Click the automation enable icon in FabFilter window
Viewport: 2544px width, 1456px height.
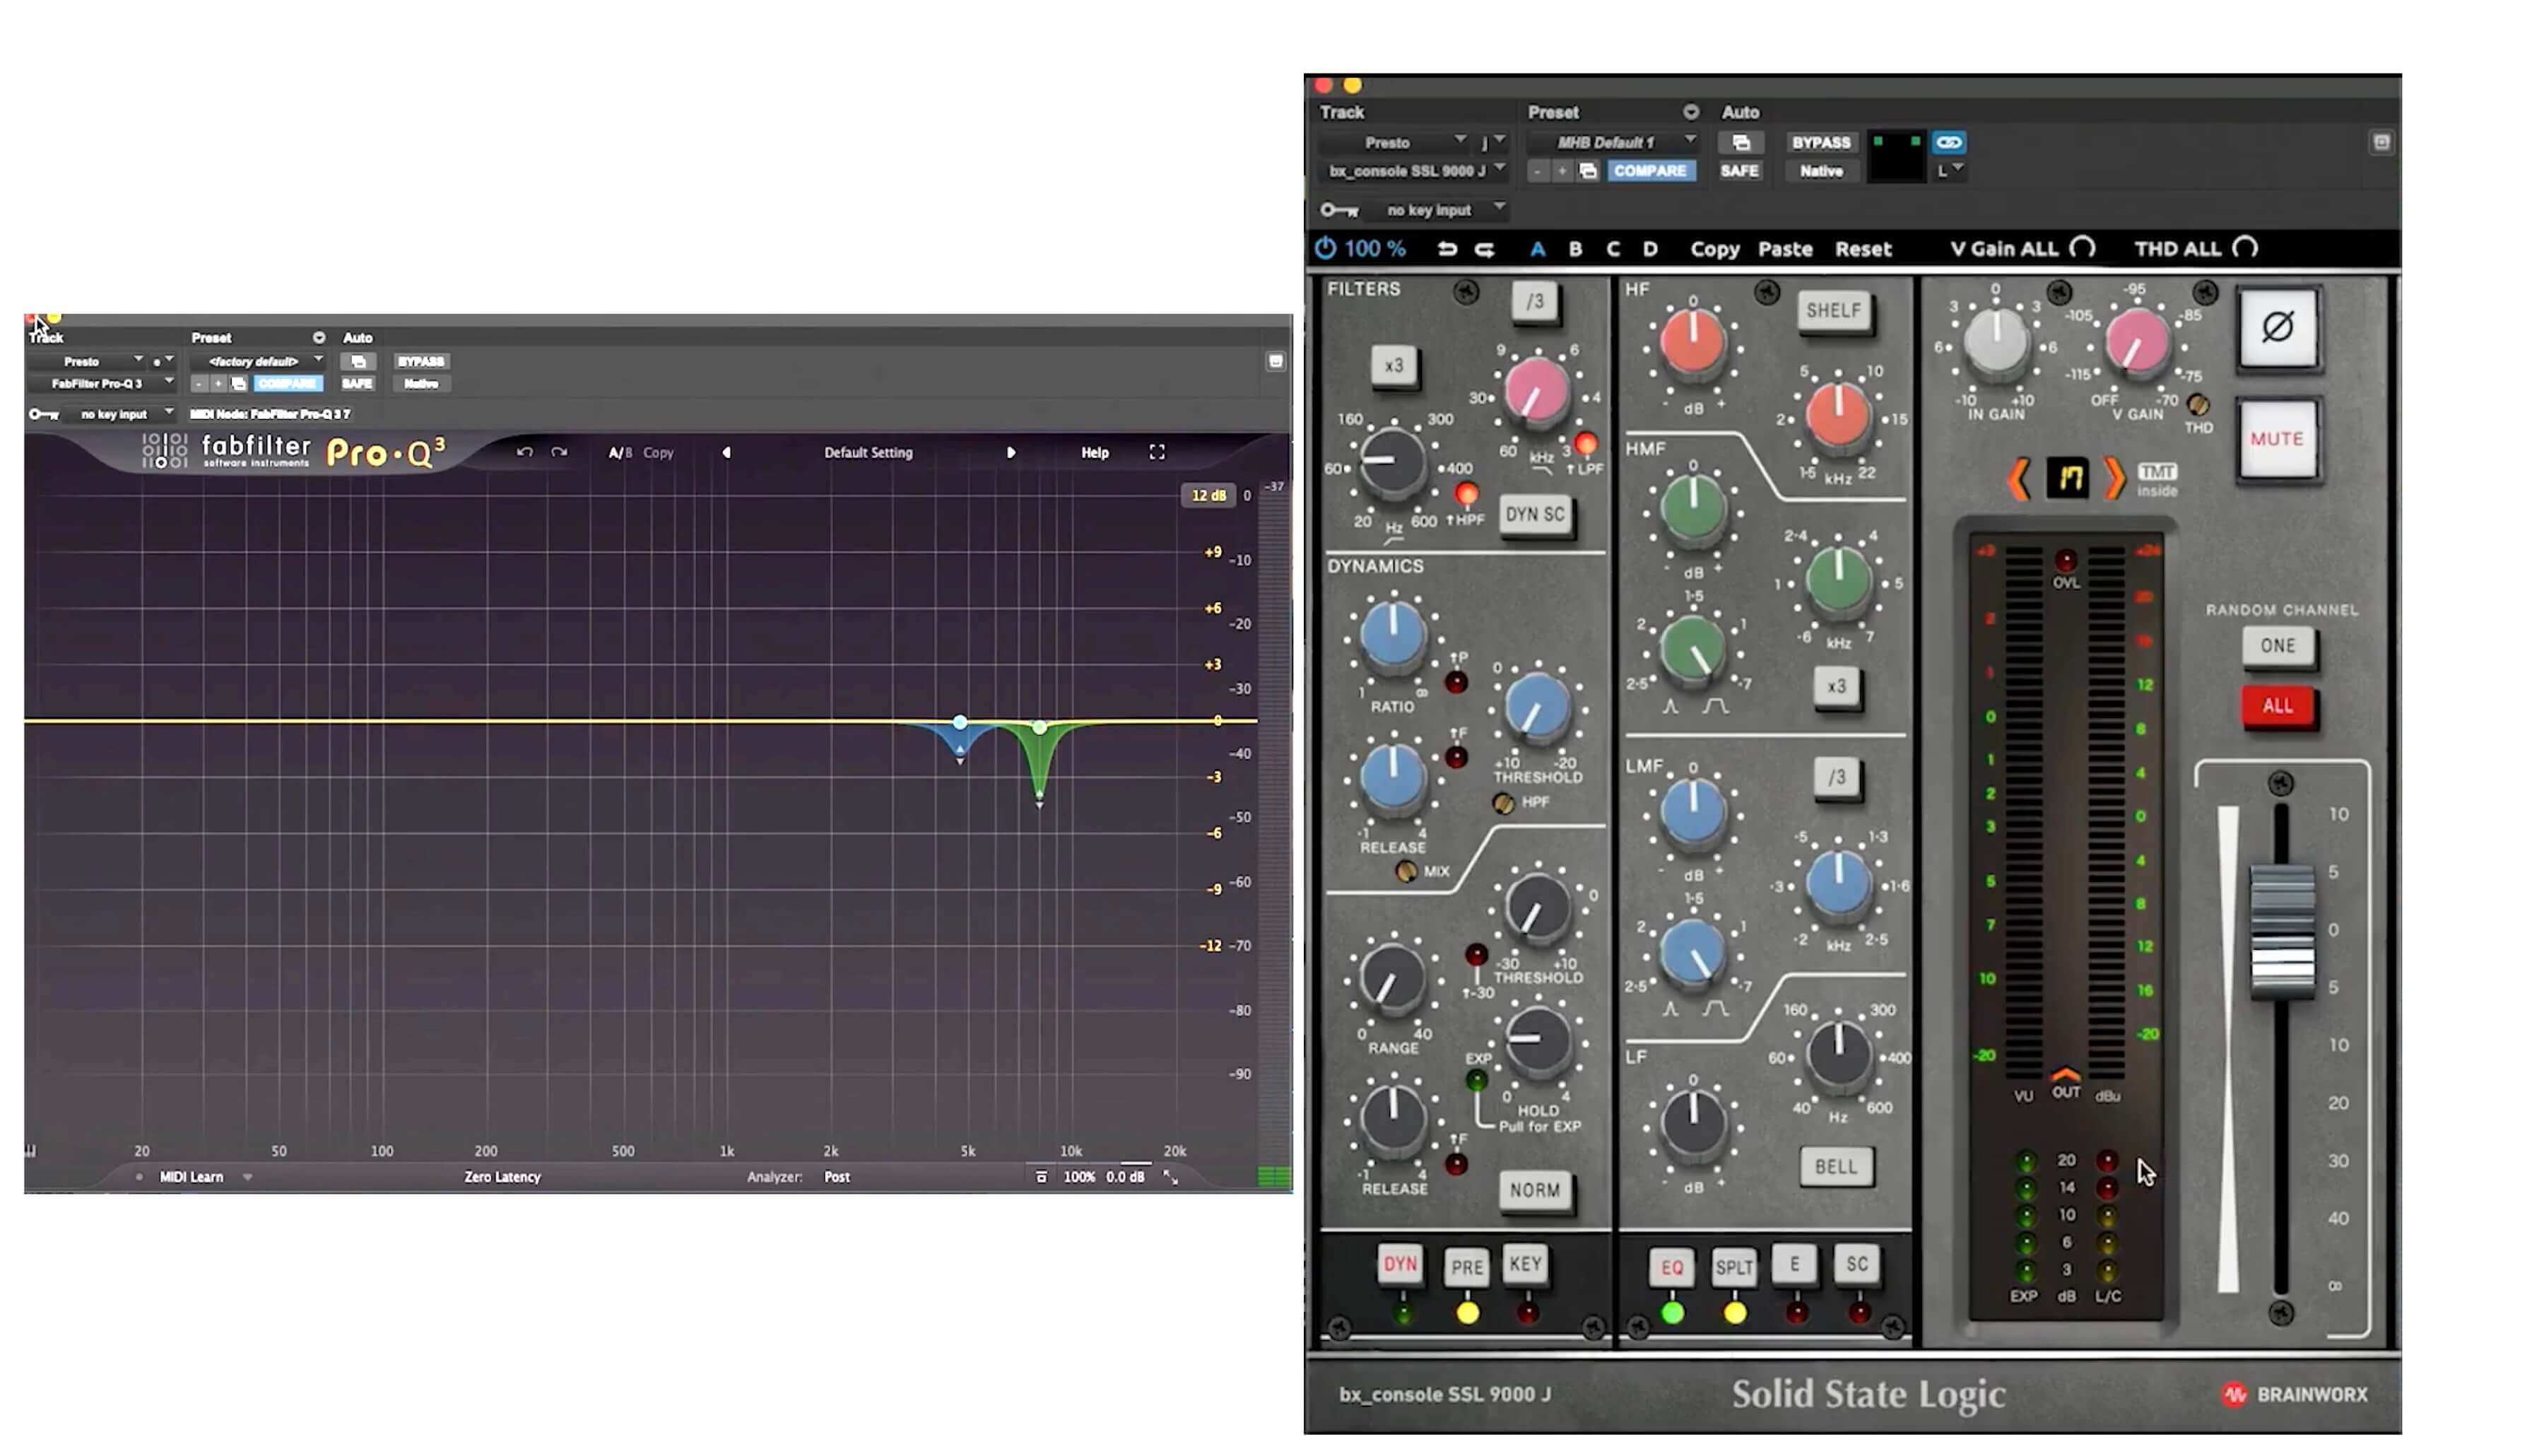point(358,361)
